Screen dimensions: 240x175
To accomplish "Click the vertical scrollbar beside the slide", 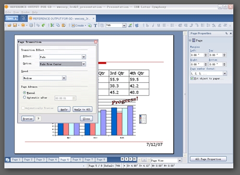I will tap(185, 94).
